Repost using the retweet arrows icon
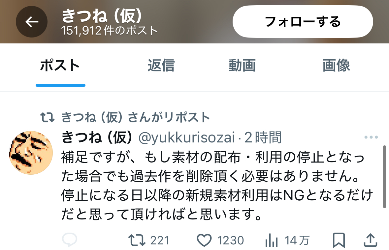The image size is (389, 250). [137, 240]
